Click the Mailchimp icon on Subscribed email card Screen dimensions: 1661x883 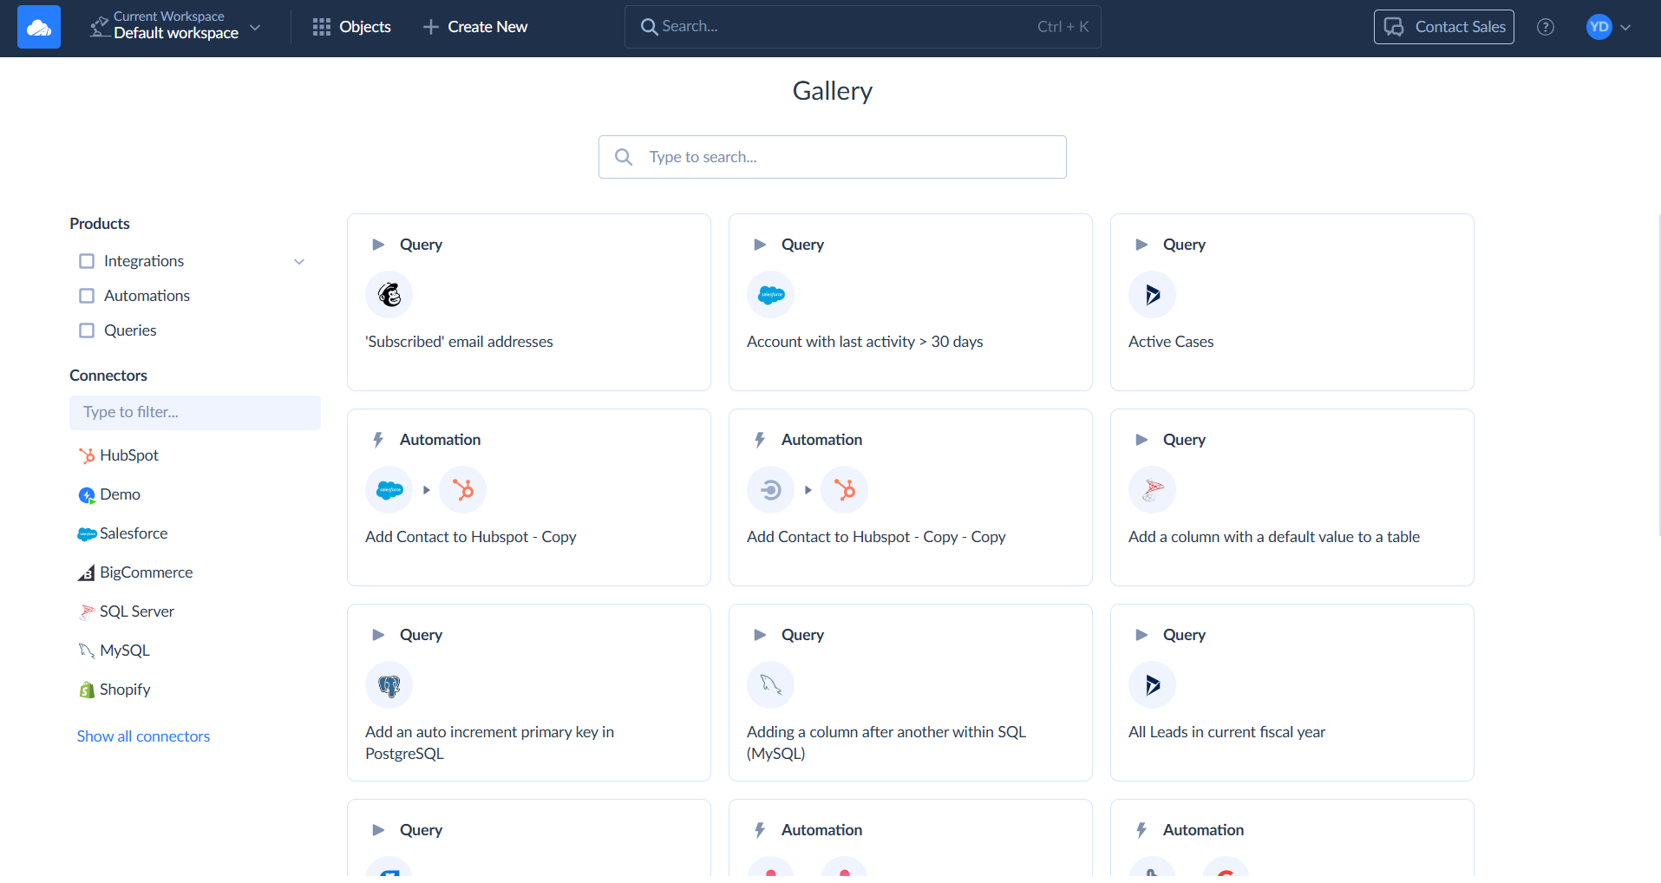pos(389,295)
